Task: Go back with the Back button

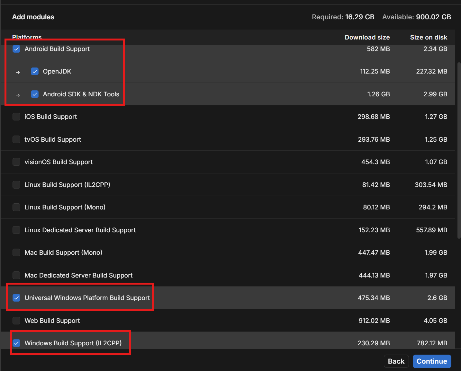Action: (x=396, y=361)
